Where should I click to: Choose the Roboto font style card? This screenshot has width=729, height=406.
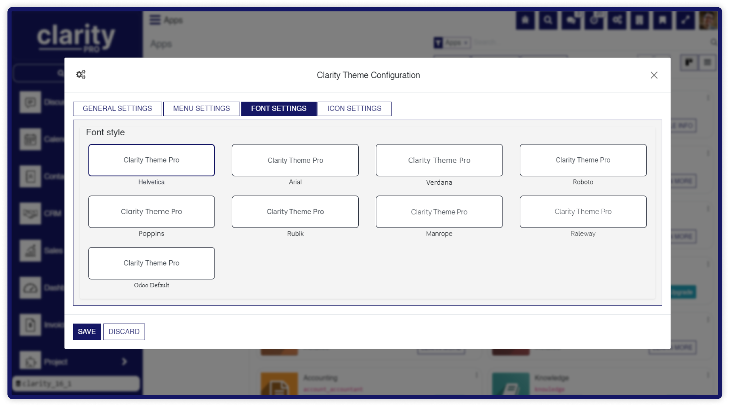pyautogui.click(x=583, y=160)
